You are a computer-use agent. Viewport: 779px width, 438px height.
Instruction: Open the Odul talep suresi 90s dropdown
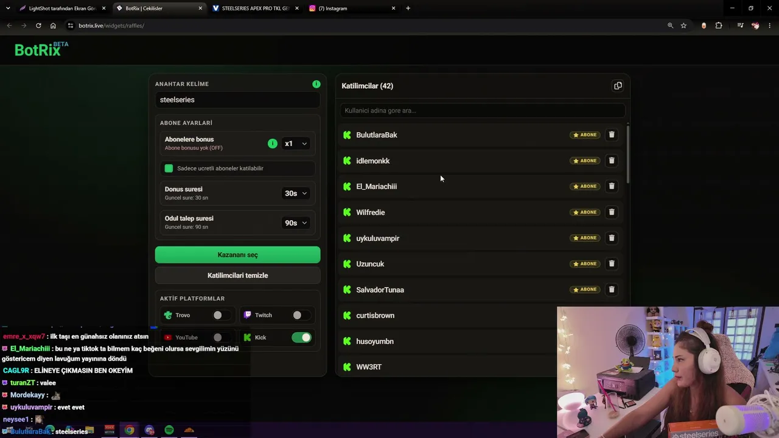pyautogui.click(x=296, y=223)
